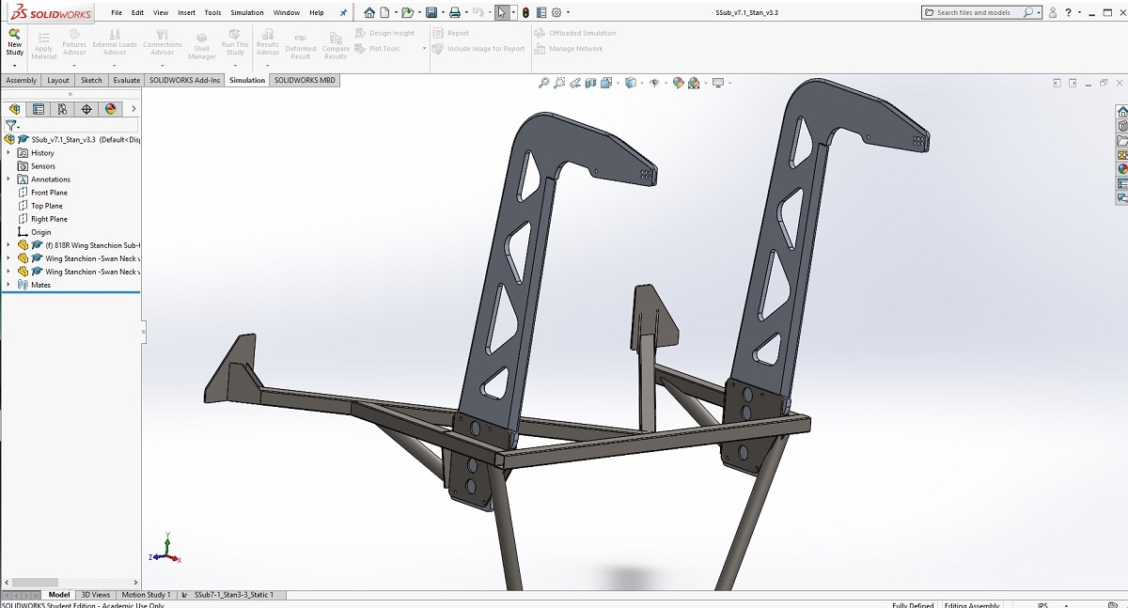Open the New Study dropdown arrow
Viewport: 1128px width, 608px height.
(x=14, y=65)
